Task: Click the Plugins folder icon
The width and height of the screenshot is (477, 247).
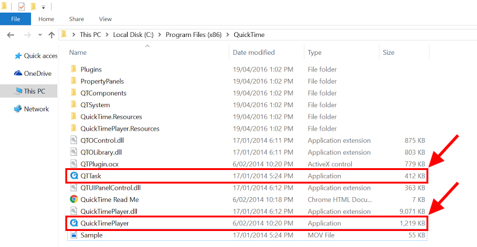Action: click(x=75, y=70)
